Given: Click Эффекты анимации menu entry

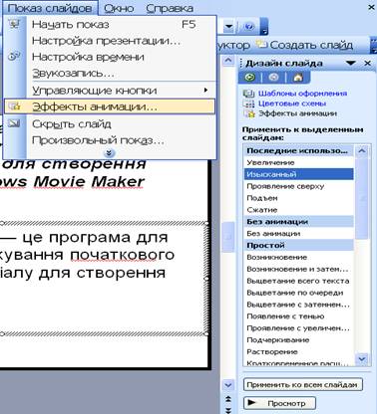Looking at the screenshot, I should point(110,106).
